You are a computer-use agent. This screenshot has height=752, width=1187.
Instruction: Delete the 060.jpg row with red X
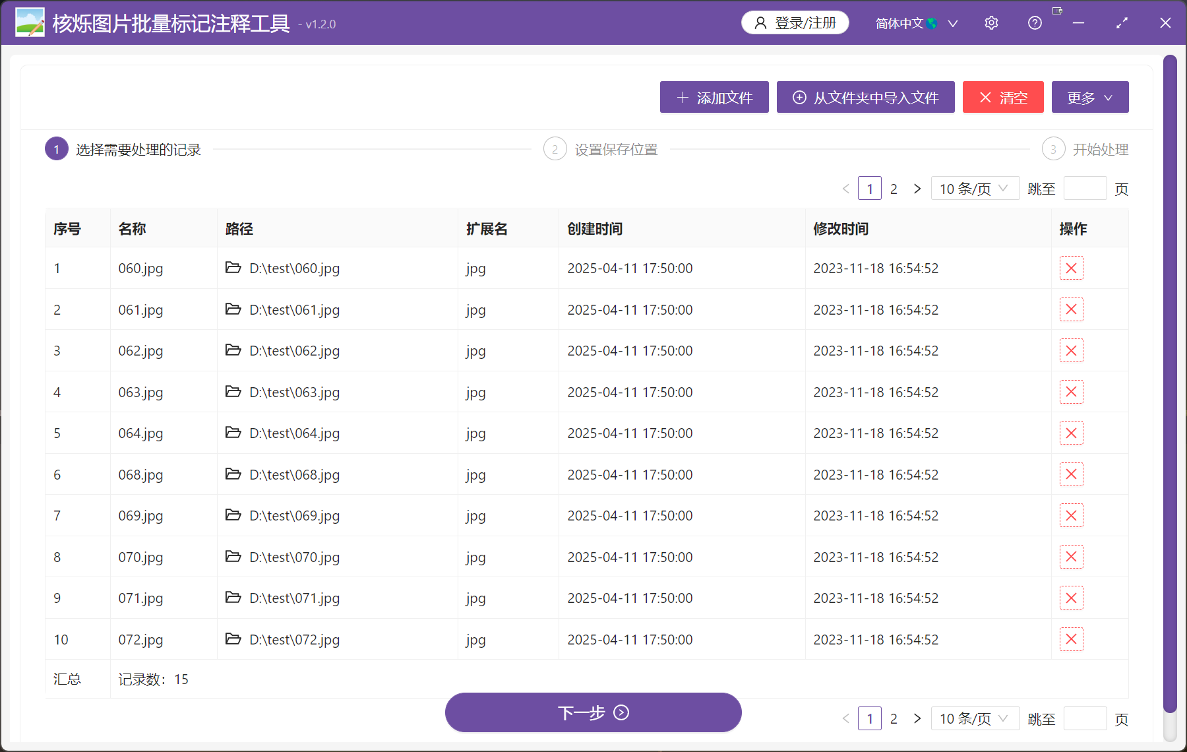1071,268
